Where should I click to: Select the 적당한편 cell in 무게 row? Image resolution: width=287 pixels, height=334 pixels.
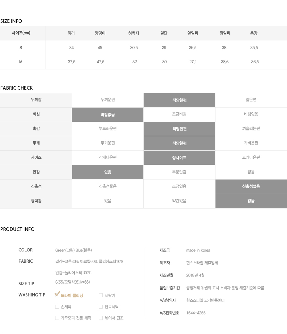(x=179, y=143)
